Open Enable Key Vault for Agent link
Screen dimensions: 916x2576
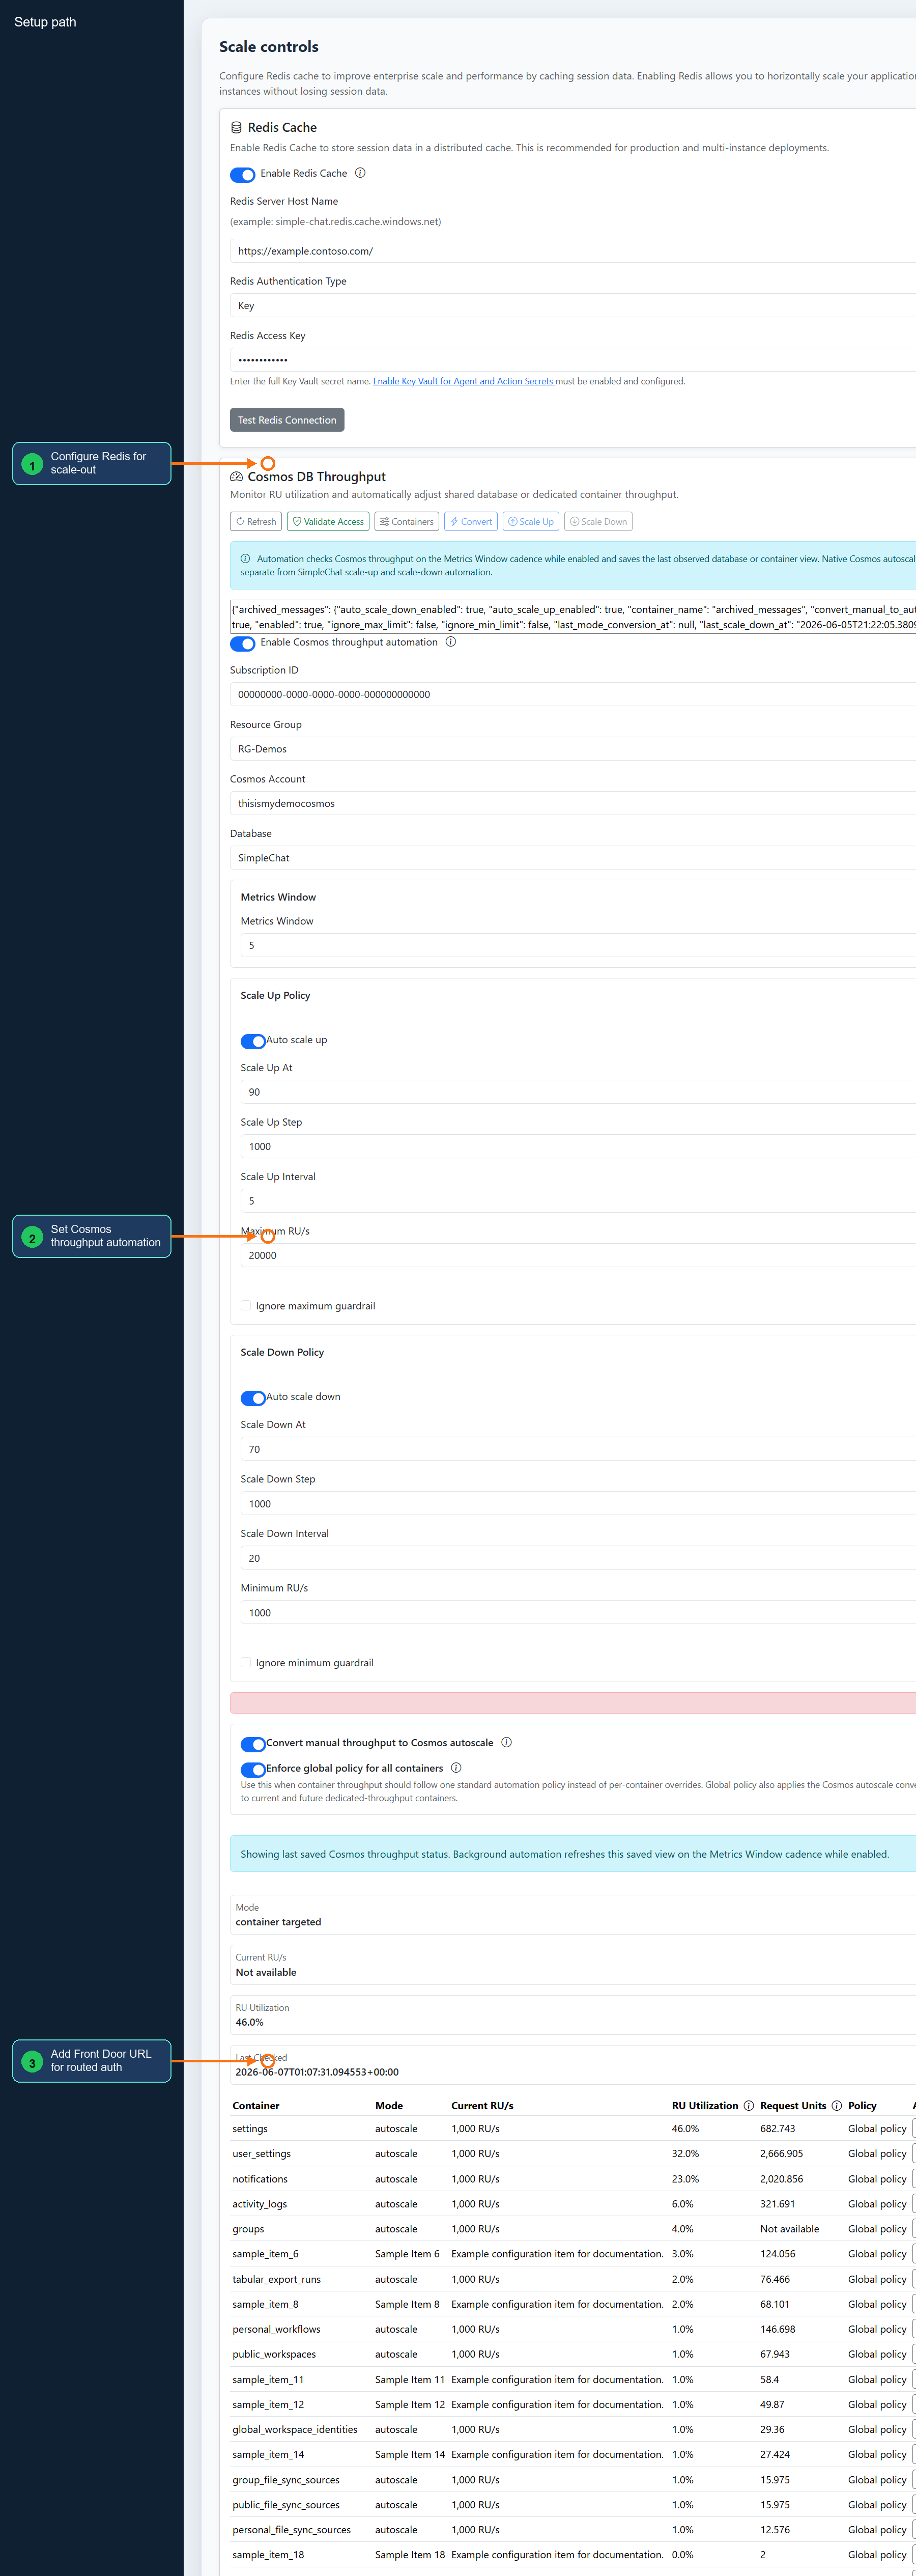[x=464, y=381]
